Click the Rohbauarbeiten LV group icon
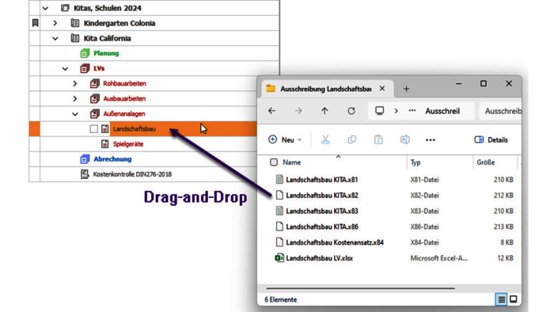Image resolution: width=554 pixels, height=312 pixels. pos(94,83)
